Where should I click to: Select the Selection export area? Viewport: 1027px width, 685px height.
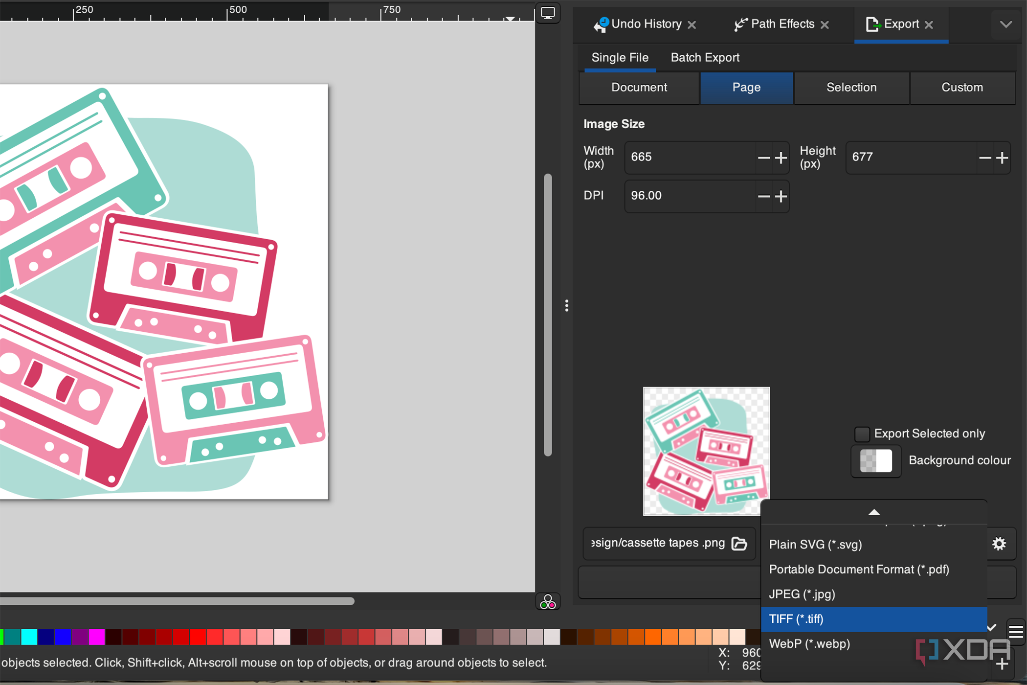click(x=851, y=88)
